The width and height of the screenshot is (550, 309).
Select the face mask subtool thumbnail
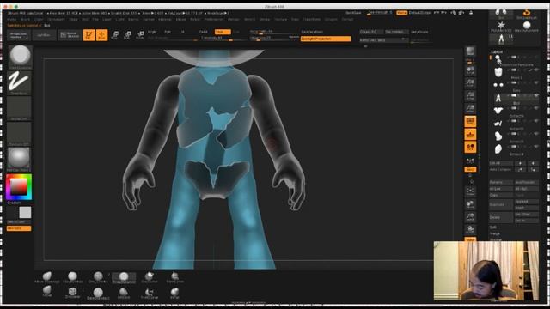point(498,72)
